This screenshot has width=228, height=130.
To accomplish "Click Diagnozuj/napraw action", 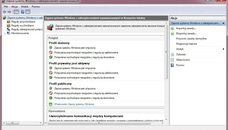I will tap(186, 44).
